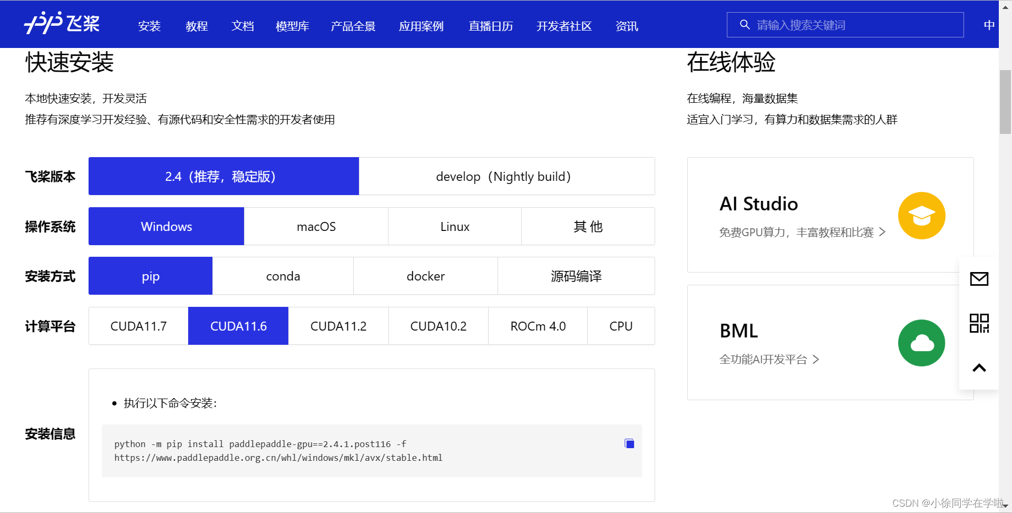Click the AI Studio graduation cap icon
The width and height of the screenshot is (1012, 513).
[x=921, y=216]
